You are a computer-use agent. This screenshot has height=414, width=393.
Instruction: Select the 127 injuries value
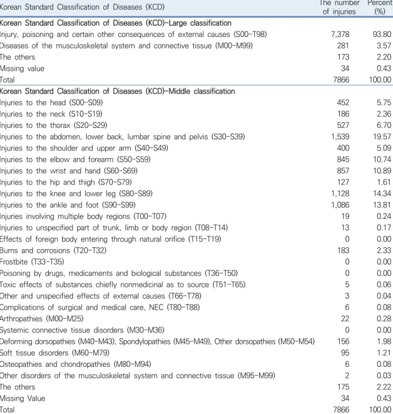tap(343, 182)
